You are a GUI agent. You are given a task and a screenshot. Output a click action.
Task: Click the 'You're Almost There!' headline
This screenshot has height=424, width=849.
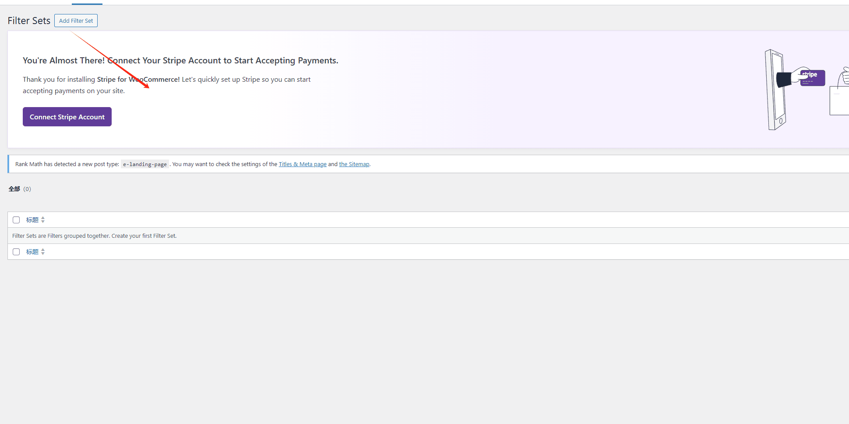click(x=180, y=60)
